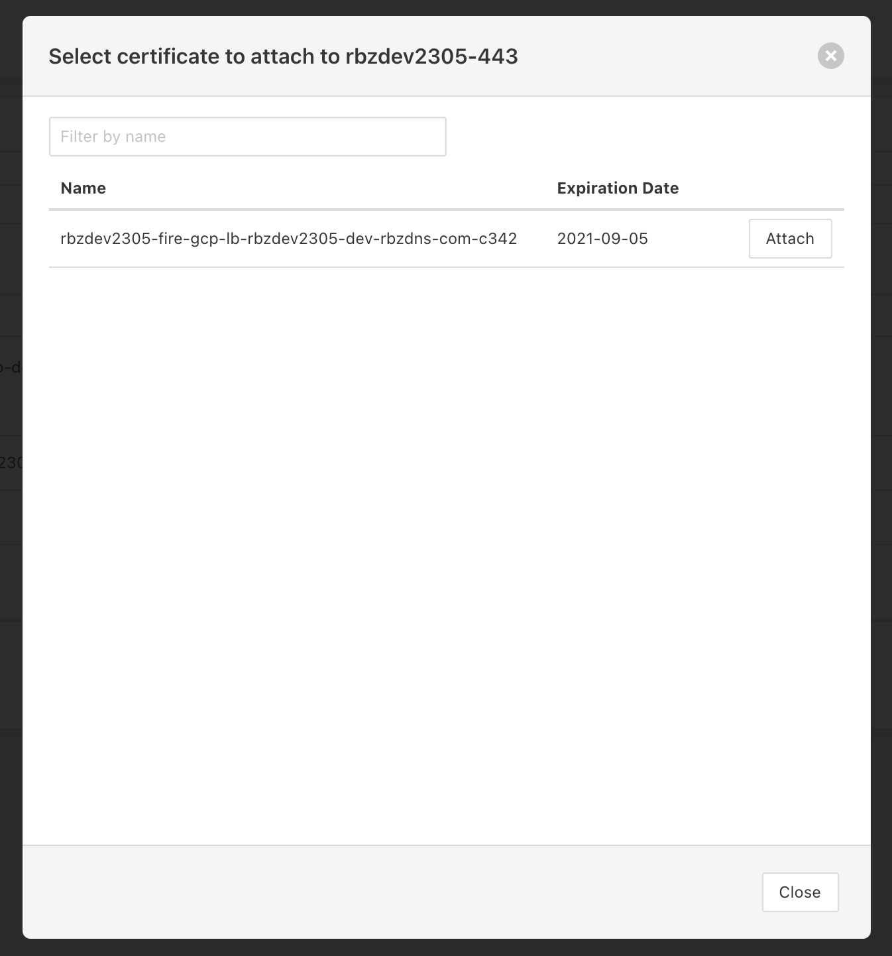The height and width of the screenshot is (956, 892).
Task: Click the dark backdrop above the dialog
Action: 446,7
